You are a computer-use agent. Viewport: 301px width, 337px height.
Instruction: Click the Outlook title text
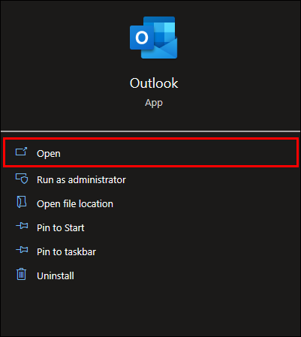coord(154,83)
